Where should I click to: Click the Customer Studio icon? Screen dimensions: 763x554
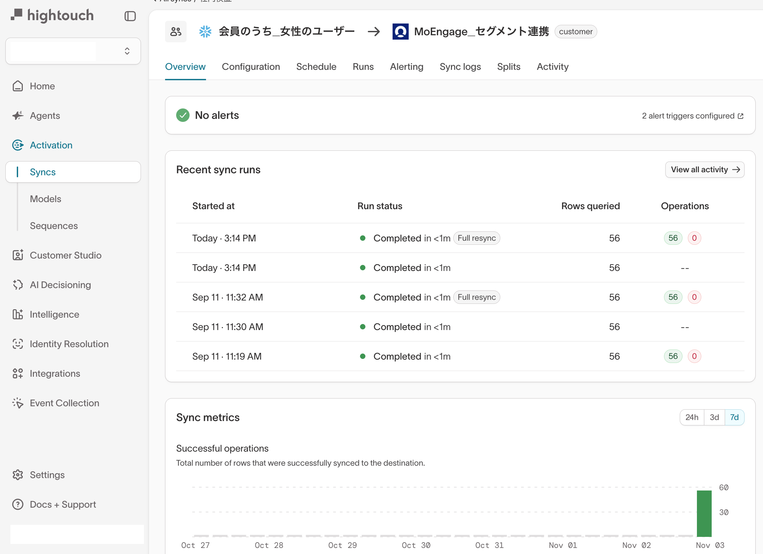tap(17, 255)
